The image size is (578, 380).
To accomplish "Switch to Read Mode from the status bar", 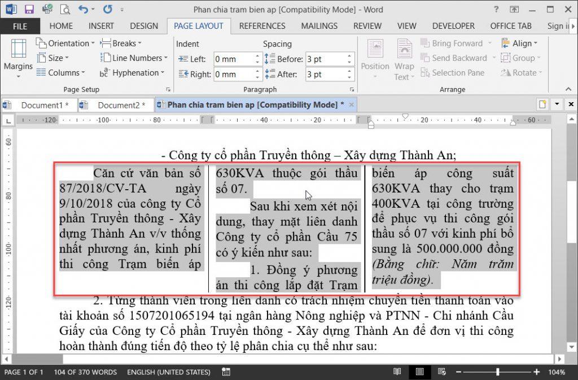I will coord(397,372).
